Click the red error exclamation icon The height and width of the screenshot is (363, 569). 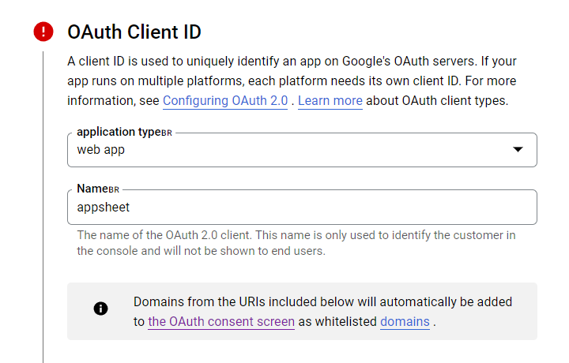(43, 32)
